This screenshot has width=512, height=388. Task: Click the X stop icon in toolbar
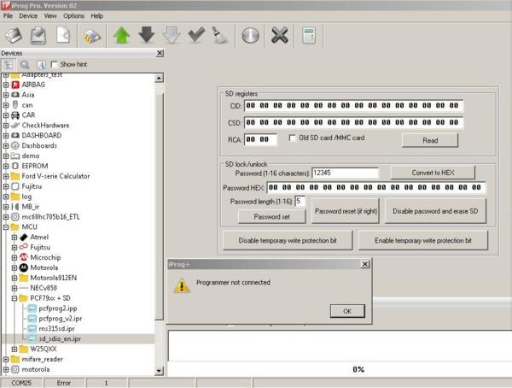279,36
